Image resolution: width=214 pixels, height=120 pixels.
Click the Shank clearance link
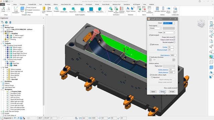[x=163, y=72]
